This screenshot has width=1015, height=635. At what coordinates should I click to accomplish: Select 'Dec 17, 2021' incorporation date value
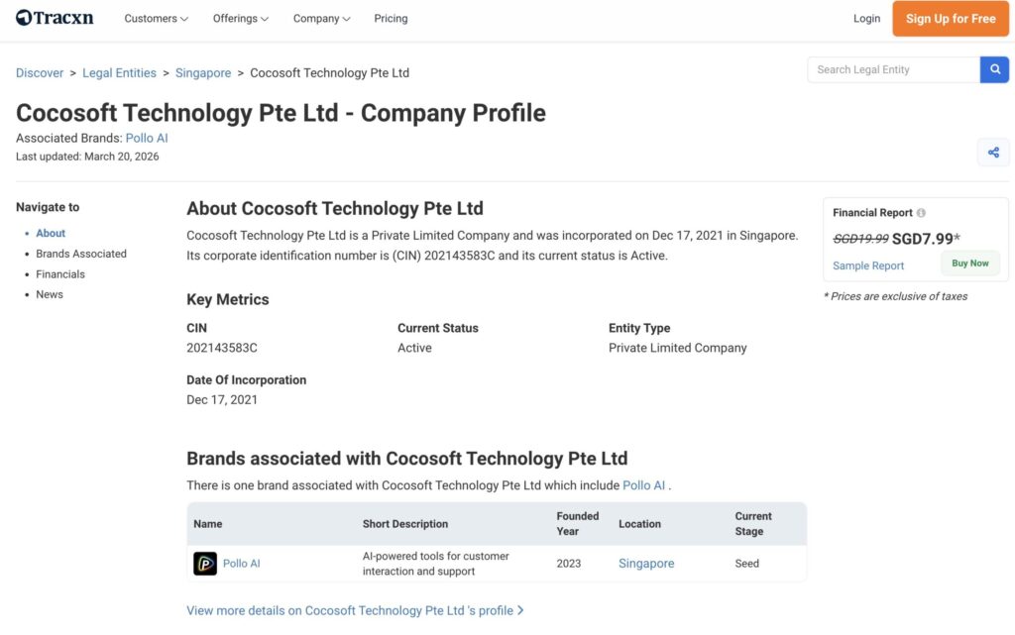[222, 399]
